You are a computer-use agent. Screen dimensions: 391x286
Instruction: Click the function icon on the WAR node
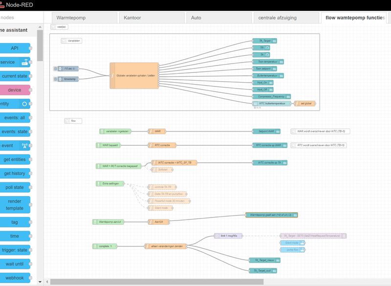(x=151, y=131)
